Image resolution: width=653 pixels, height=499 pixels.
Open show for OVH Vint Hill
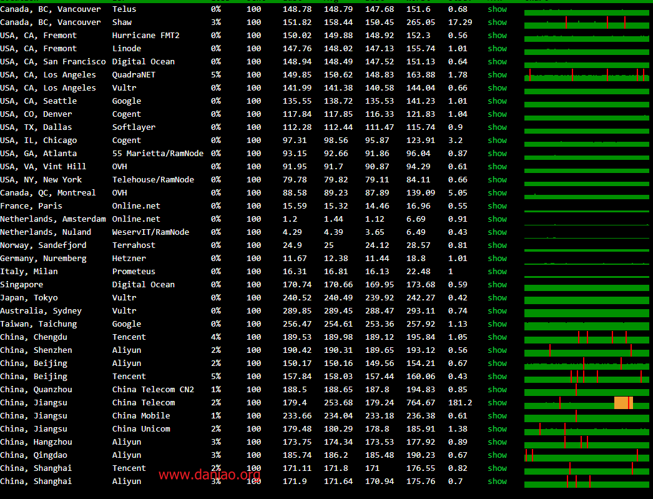pos(498,167)
